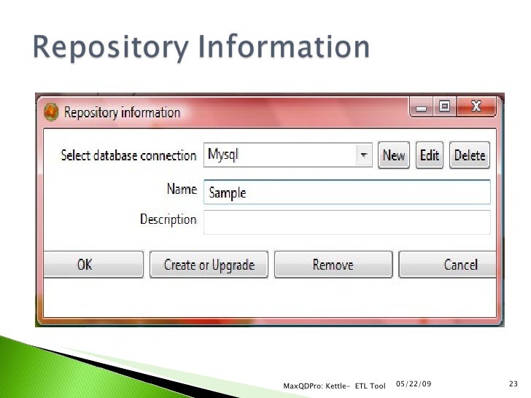
Task: Click the Edit connection button
Action: click(430, 155)
